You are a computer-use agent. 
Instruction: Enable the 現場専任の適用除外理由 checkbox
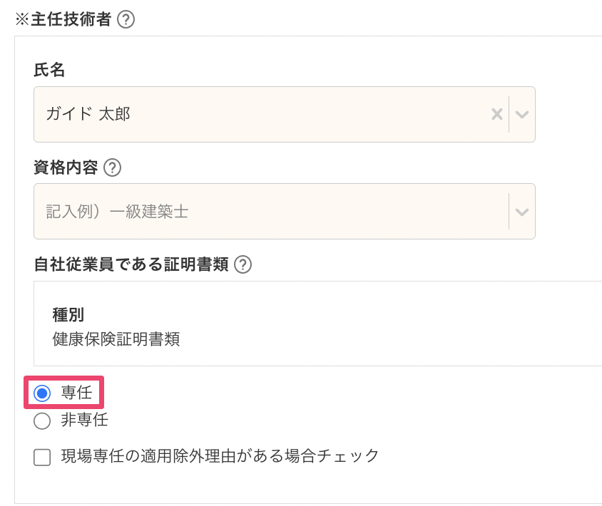pyautogui.click(x=42, y=457)
